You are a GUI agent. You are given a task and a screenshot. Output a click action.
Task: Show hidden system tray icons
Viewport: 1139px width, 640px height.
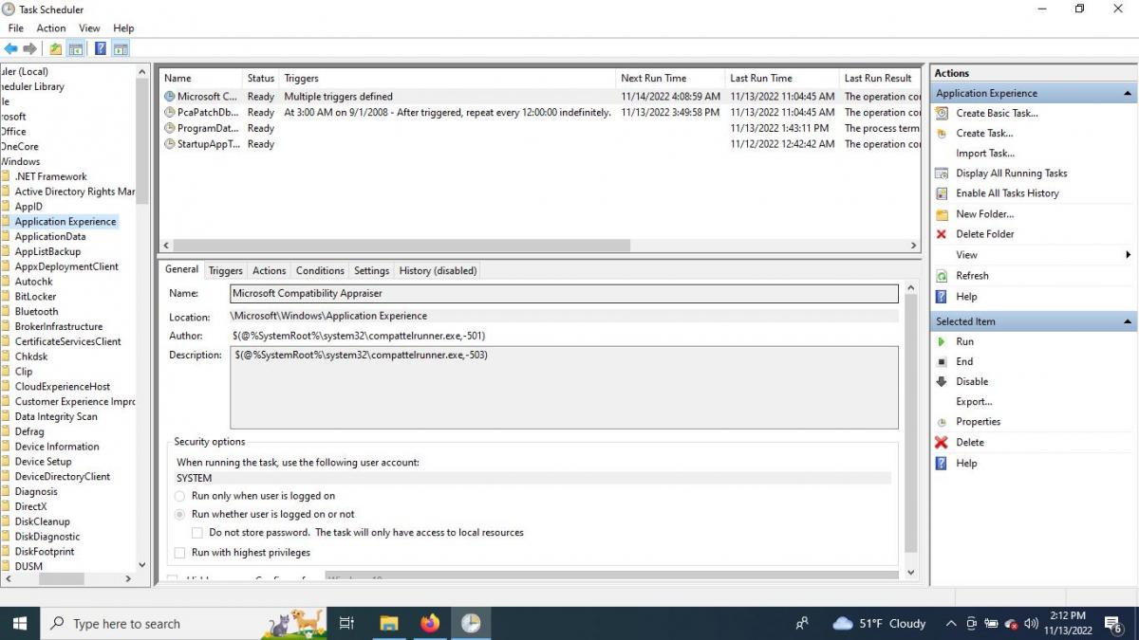[x=951, y=623]
